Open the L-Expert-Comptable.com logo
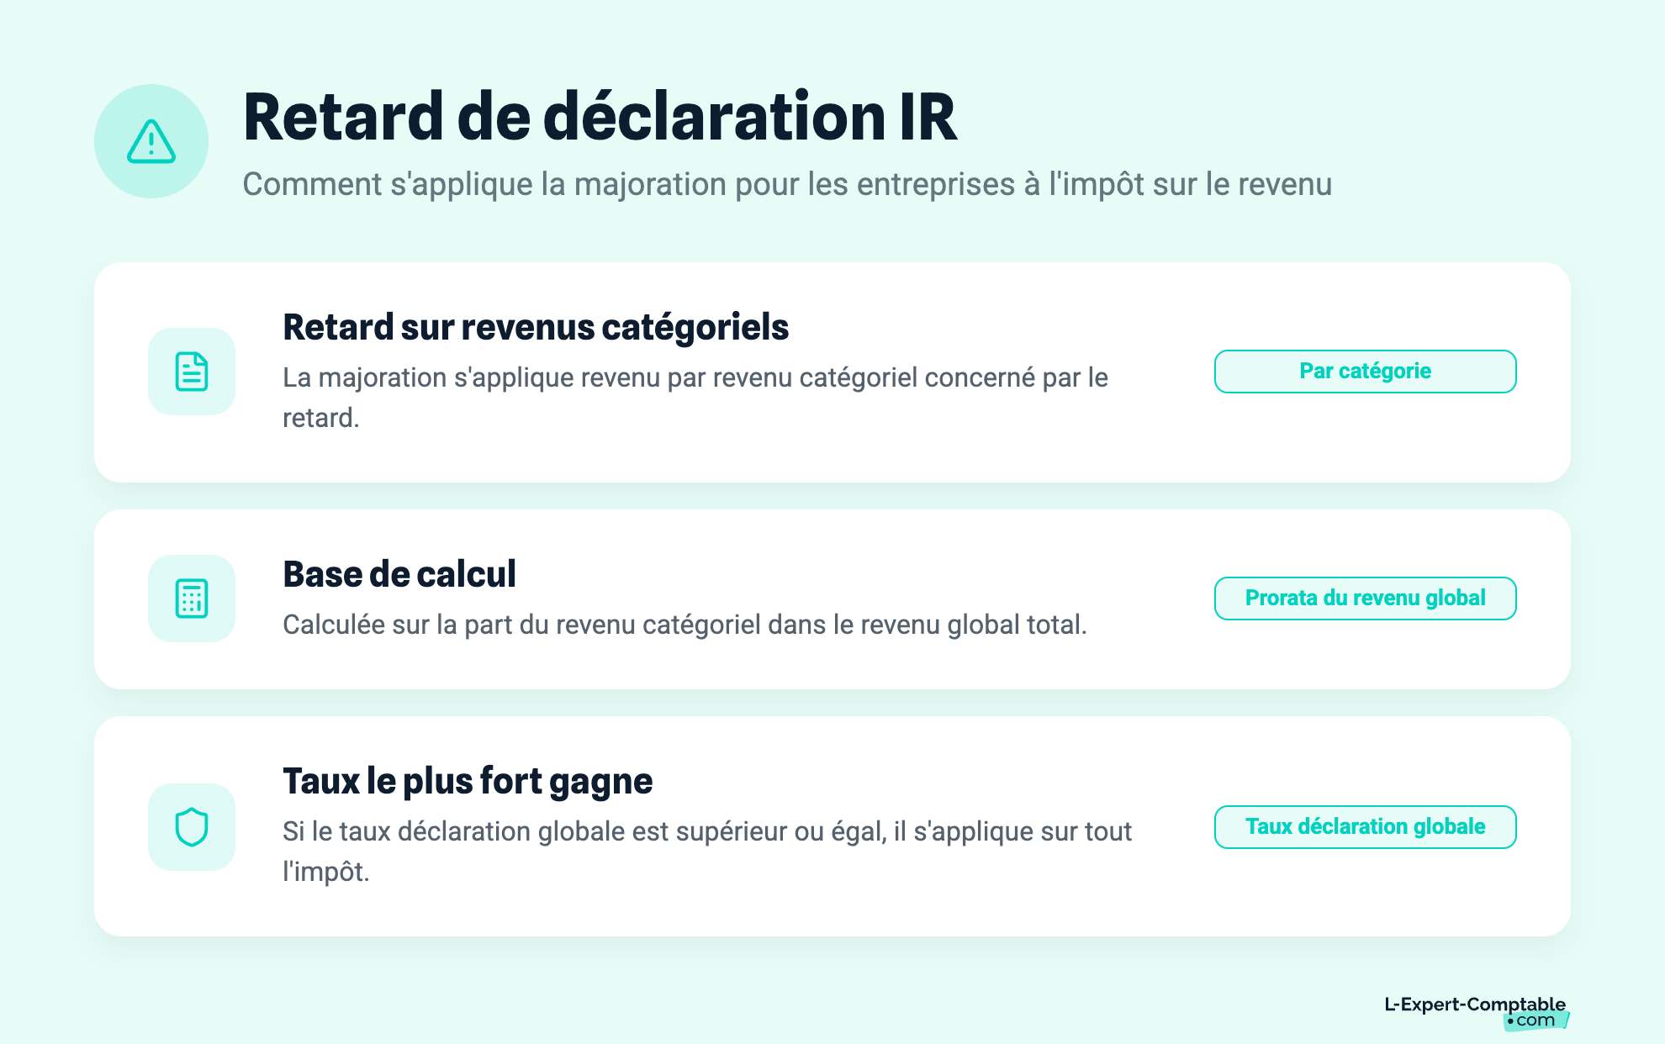The width and height of the screenshot is (1665, 1044). coord(1476,1012)
